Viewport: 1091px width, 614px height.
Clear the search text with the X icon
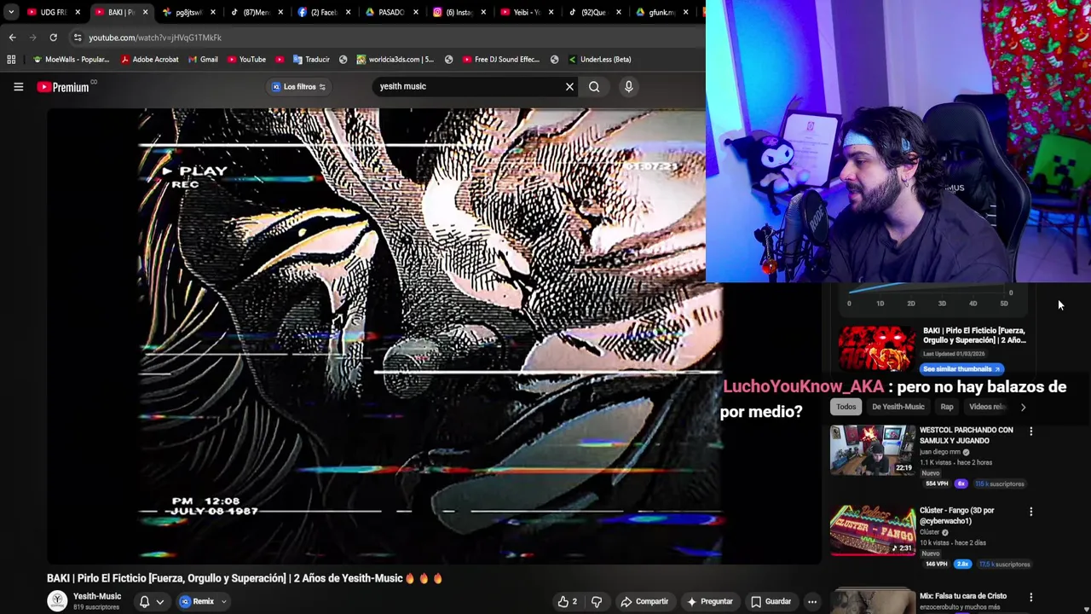(x=569, y=86)
